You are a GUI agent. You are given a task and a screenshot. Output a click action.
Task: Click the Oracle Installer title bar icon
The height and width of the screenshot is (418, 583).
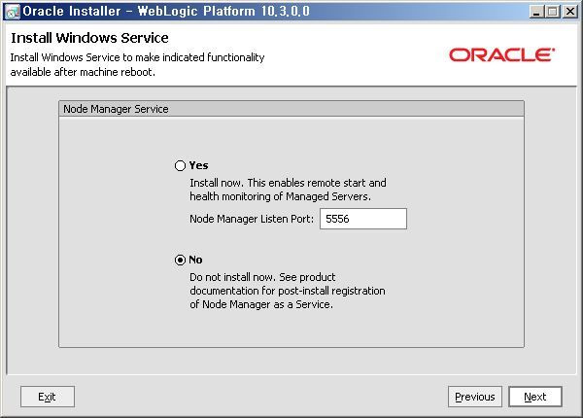pyautogui.click(x=13, y=12)
